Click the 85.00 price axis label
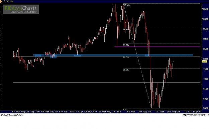The image size is (209, 129). click(x=205, y=49)
